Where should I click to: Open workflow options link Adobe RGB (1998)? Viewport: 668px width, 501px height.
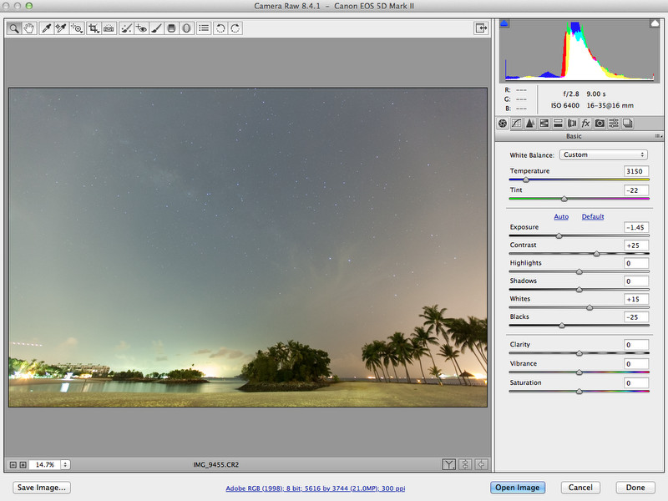tap(316, 488)
